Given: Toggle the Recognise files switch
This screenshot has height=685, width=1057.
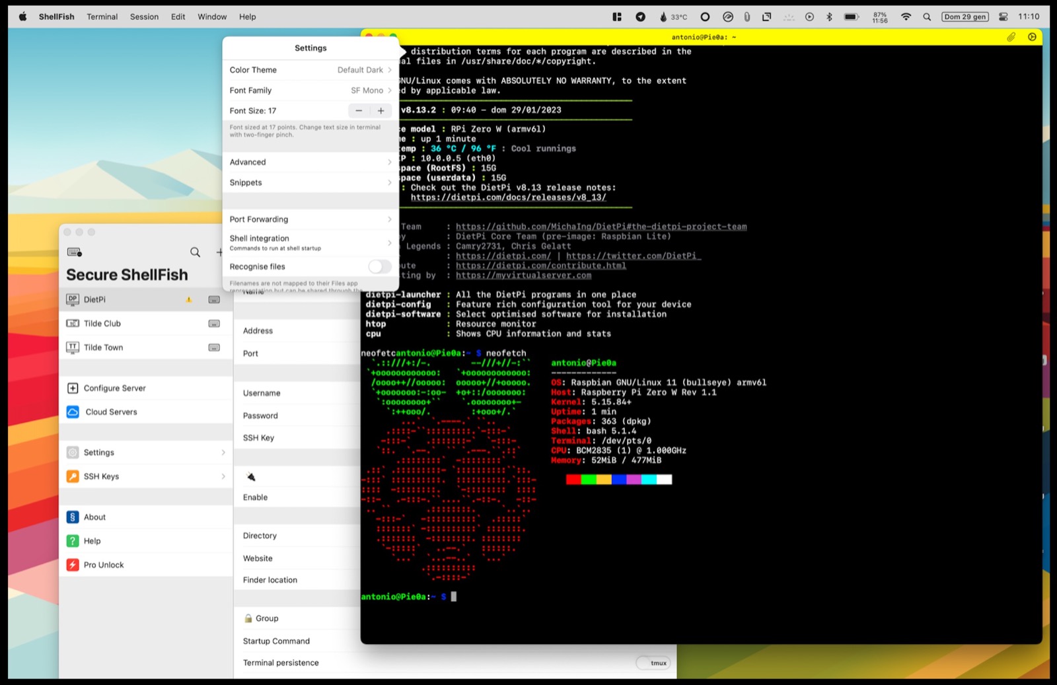Looking at the screenshot, I should [379, 267].
